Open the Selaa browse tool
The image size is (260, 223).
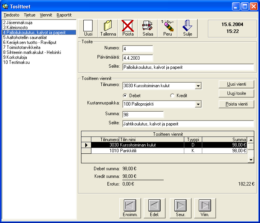[x=148, y=28]
